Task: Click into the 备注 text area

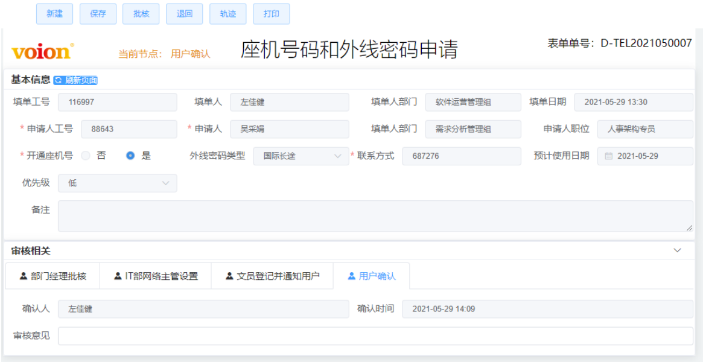Action: 376,216
